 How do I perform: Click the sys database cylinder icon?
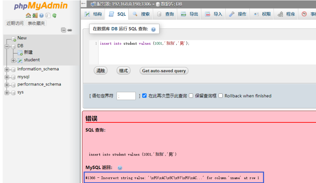pos(14,93)
